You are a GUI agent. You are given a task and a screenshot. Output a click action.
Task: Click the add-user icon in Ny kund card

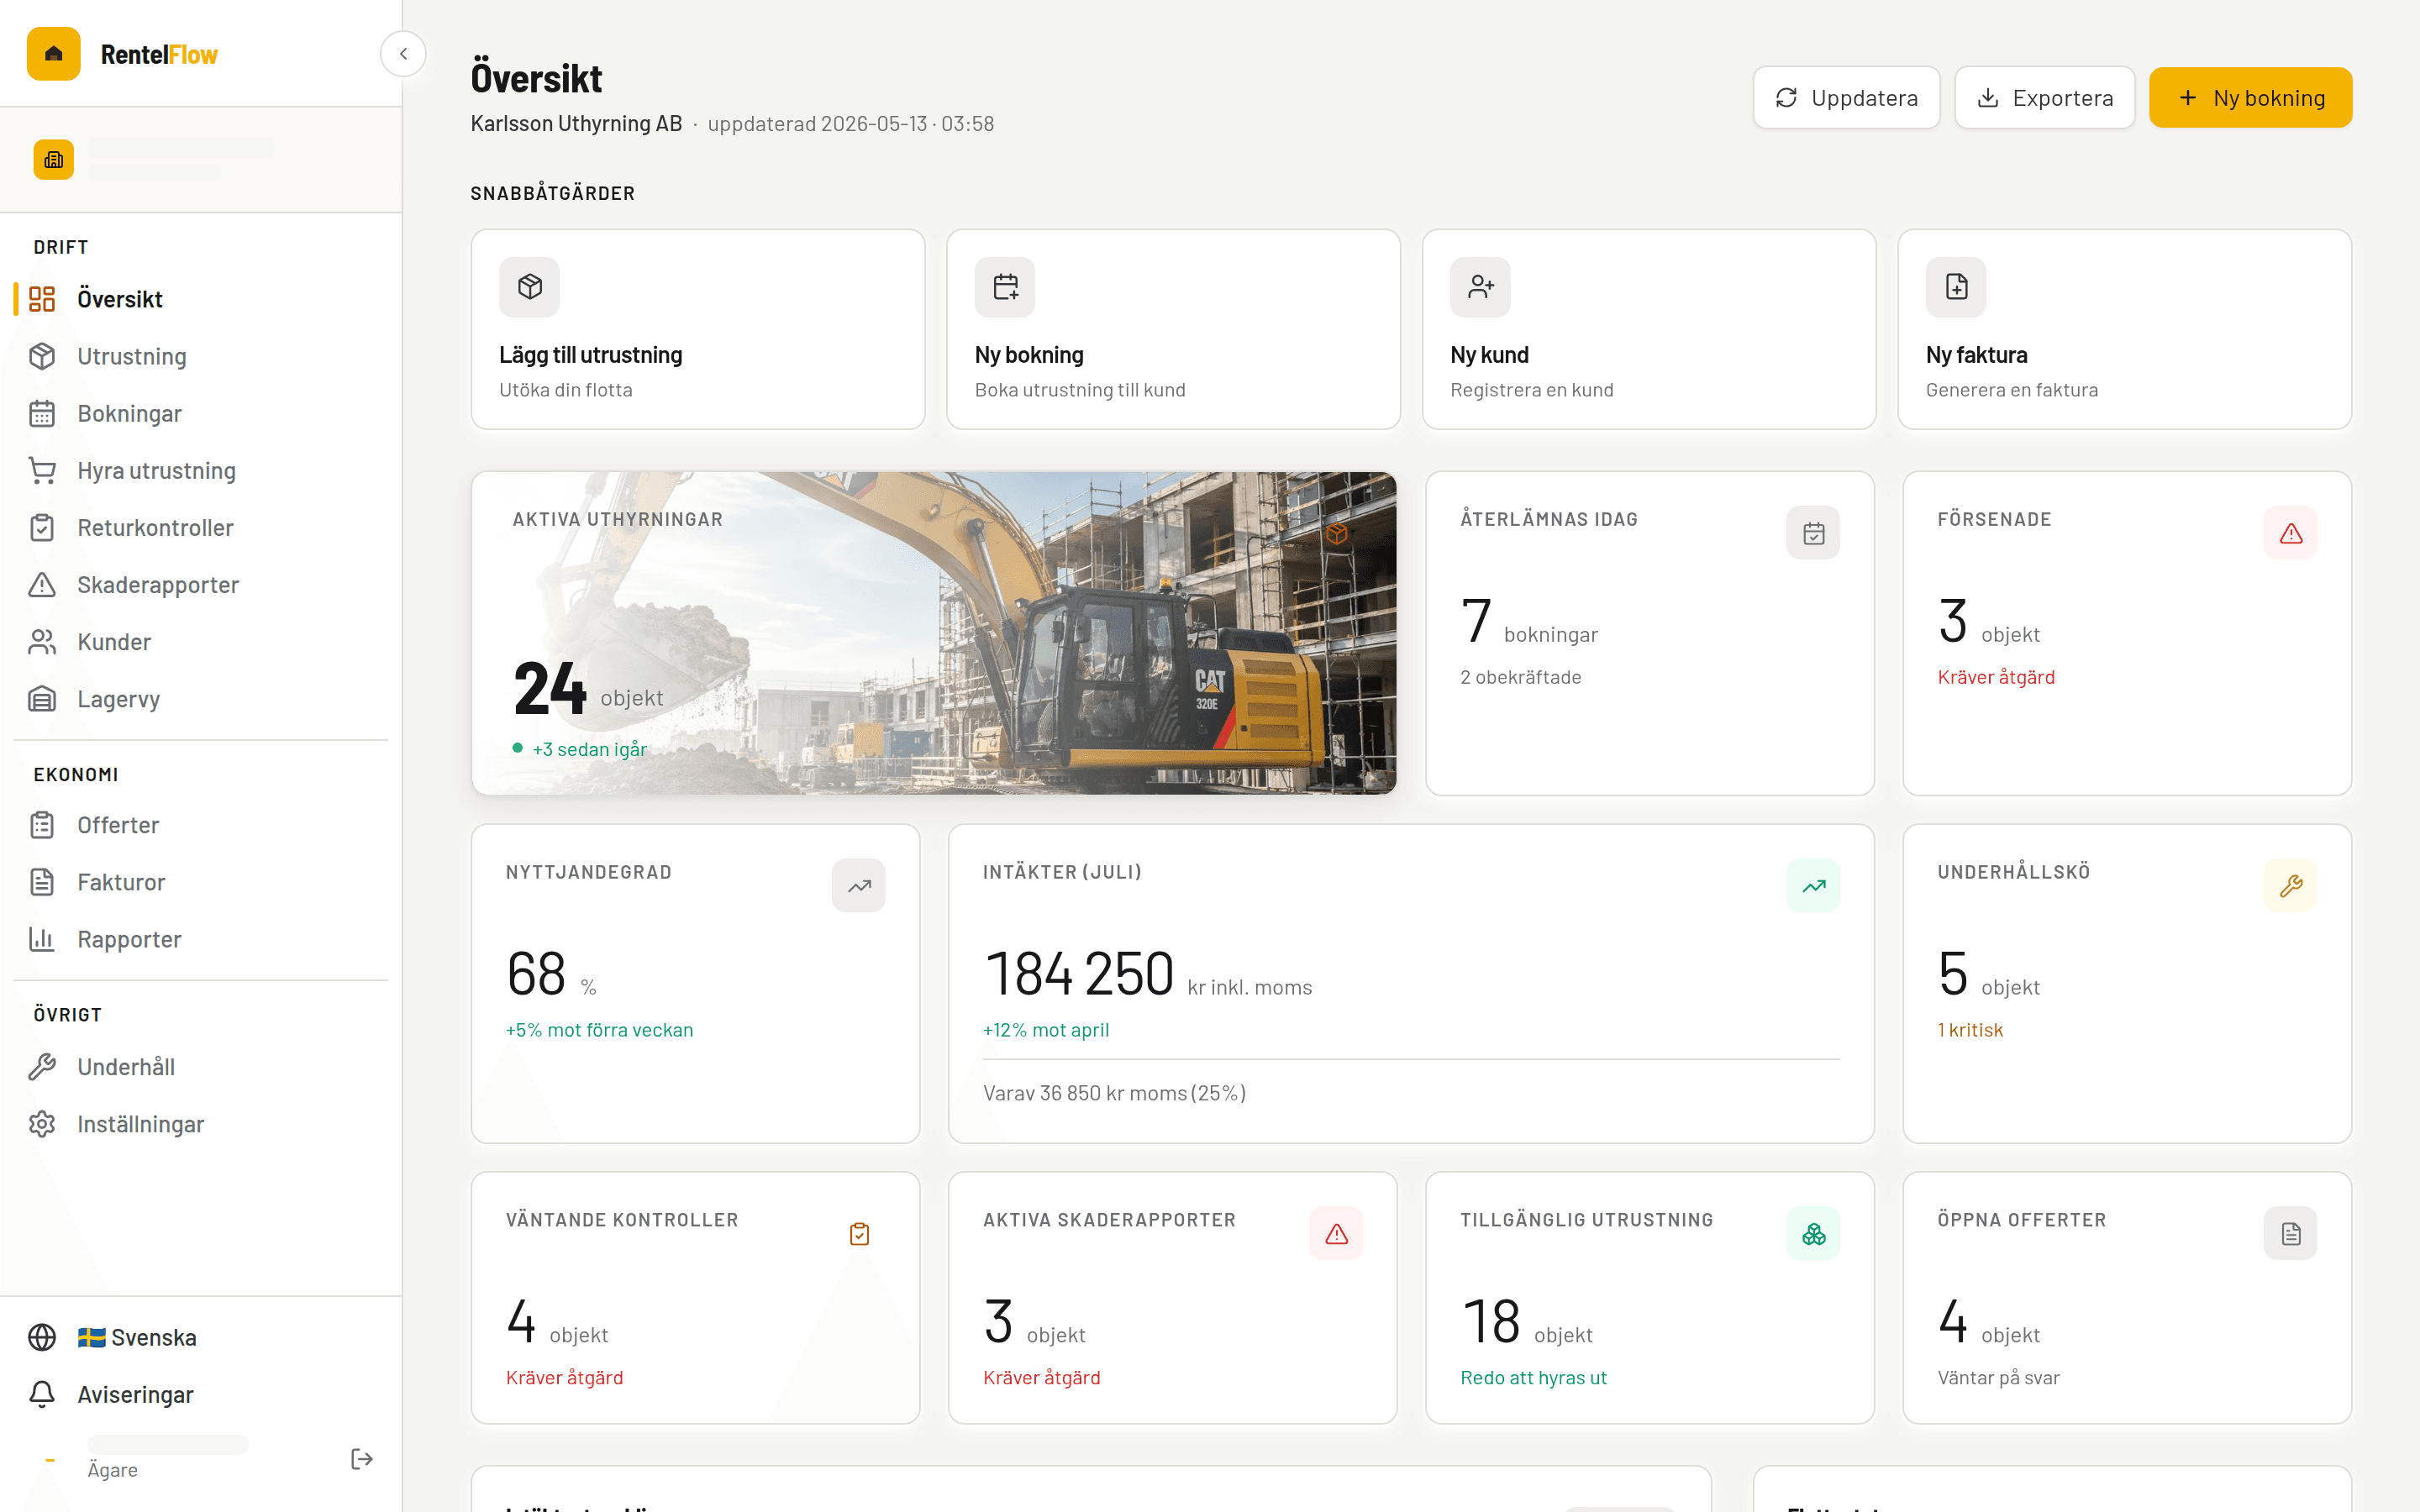tap(1480, 287)
